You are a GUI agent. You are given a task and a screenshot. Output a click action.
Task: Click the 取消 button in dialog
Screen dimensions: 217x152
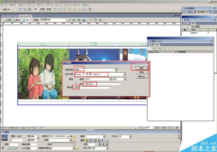(x=142, y=72)
